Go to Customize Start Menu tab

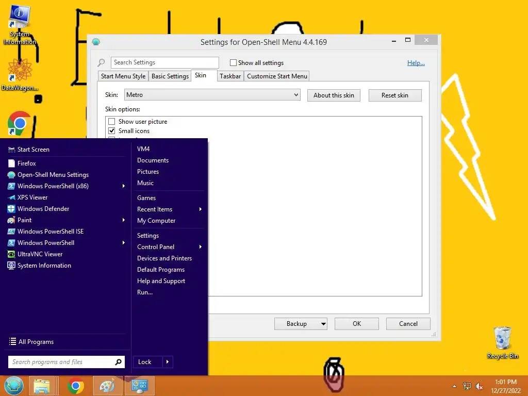pos(277,76)
